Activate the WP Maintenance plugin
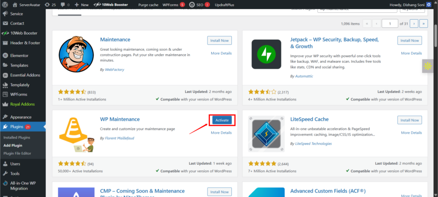Viewport: 438px width, 197px height. pos(222,120)
